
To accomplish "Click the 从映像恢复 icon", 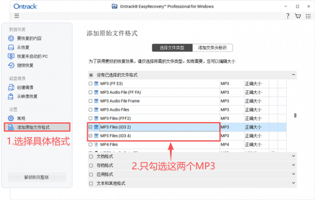I will [11, 96].
